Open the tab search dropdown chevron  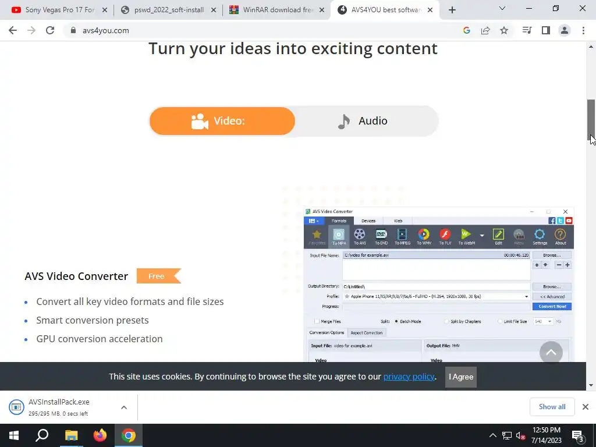502,8
